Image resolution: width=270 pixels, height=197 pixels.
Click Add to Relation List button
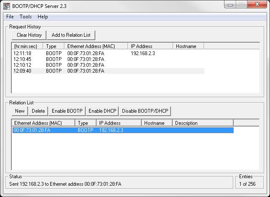(71, 35)
